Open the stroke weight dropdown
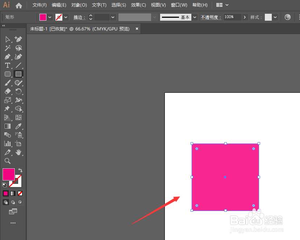 click(x=113, y=17)
